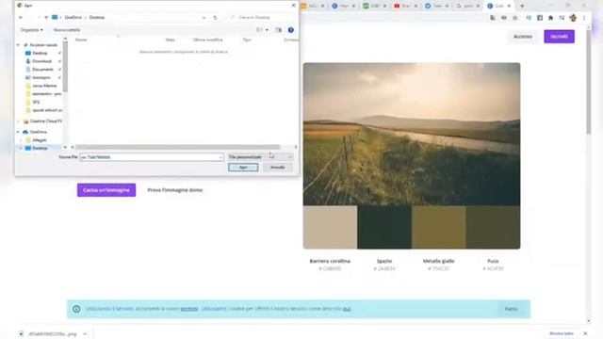Open the browser profile avatar
Image resolution: width=603 pixels, height=339 pixels.
[573, 18]
